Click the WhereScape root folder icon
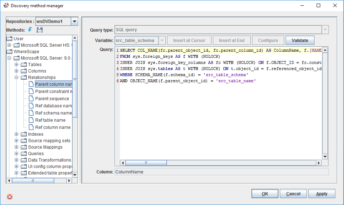The height and width of the screenshot is (205, 344). coord(10,52)
